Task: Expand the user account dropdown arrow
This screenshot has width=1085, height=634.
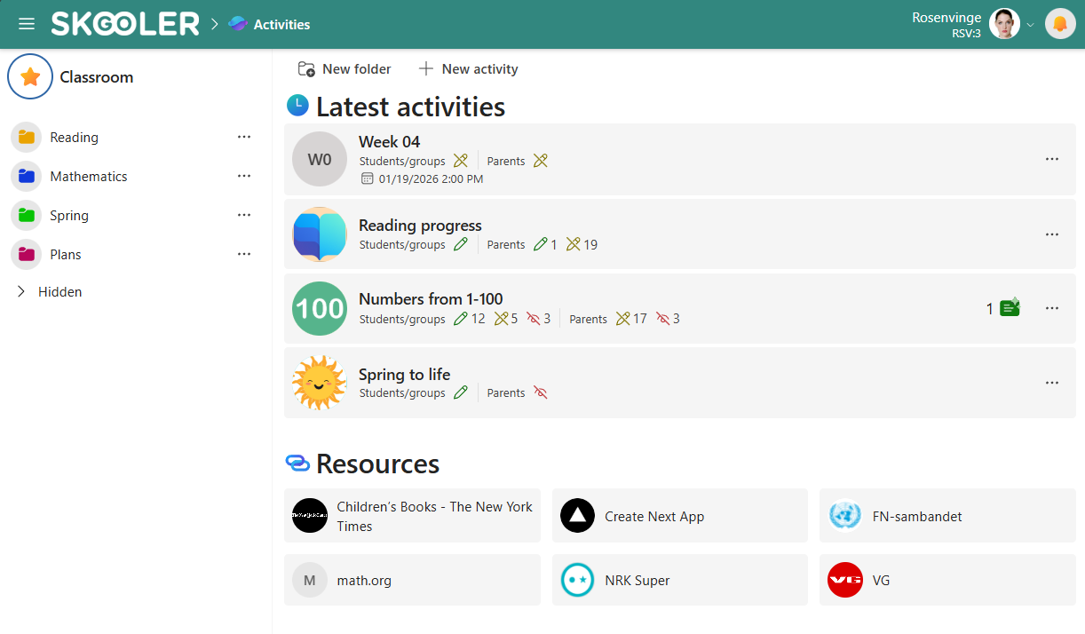Action: [1031, 25]
